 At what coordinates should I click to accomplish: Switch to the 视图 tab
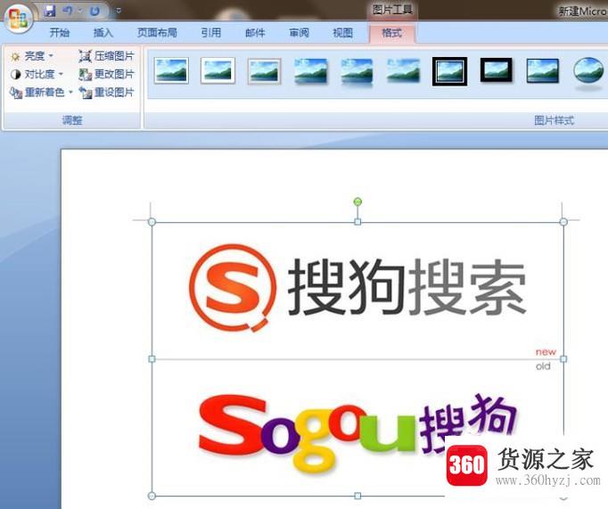pyautogui.click(x=342, y=33)
